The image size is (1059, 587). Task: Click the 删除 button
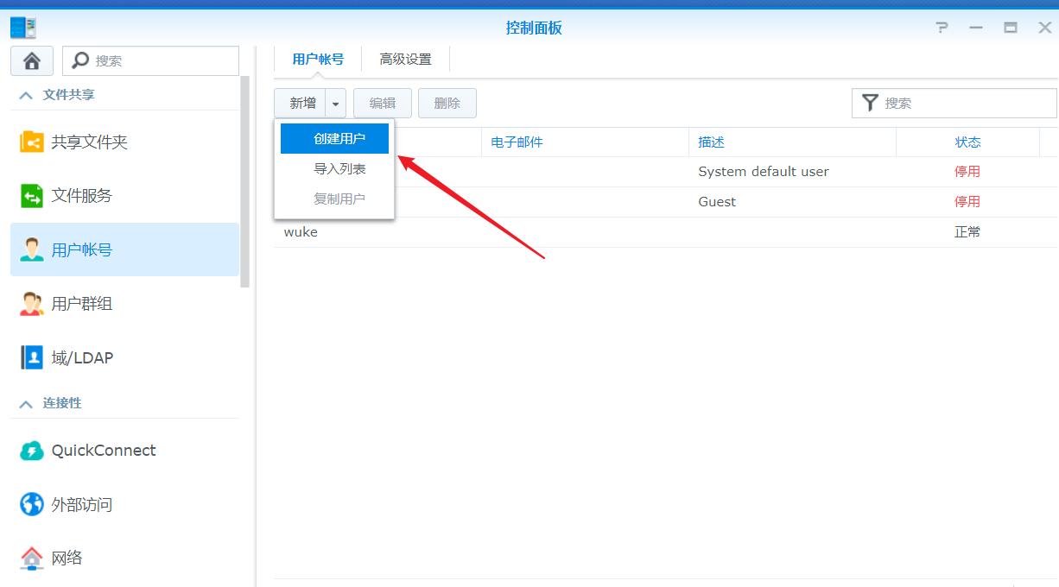point(447,103)
